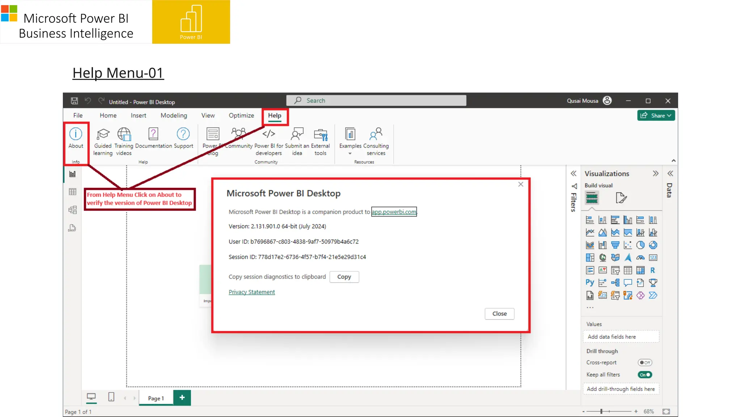
Task: Open Format visual paintbrush tab
Action: 621,198
